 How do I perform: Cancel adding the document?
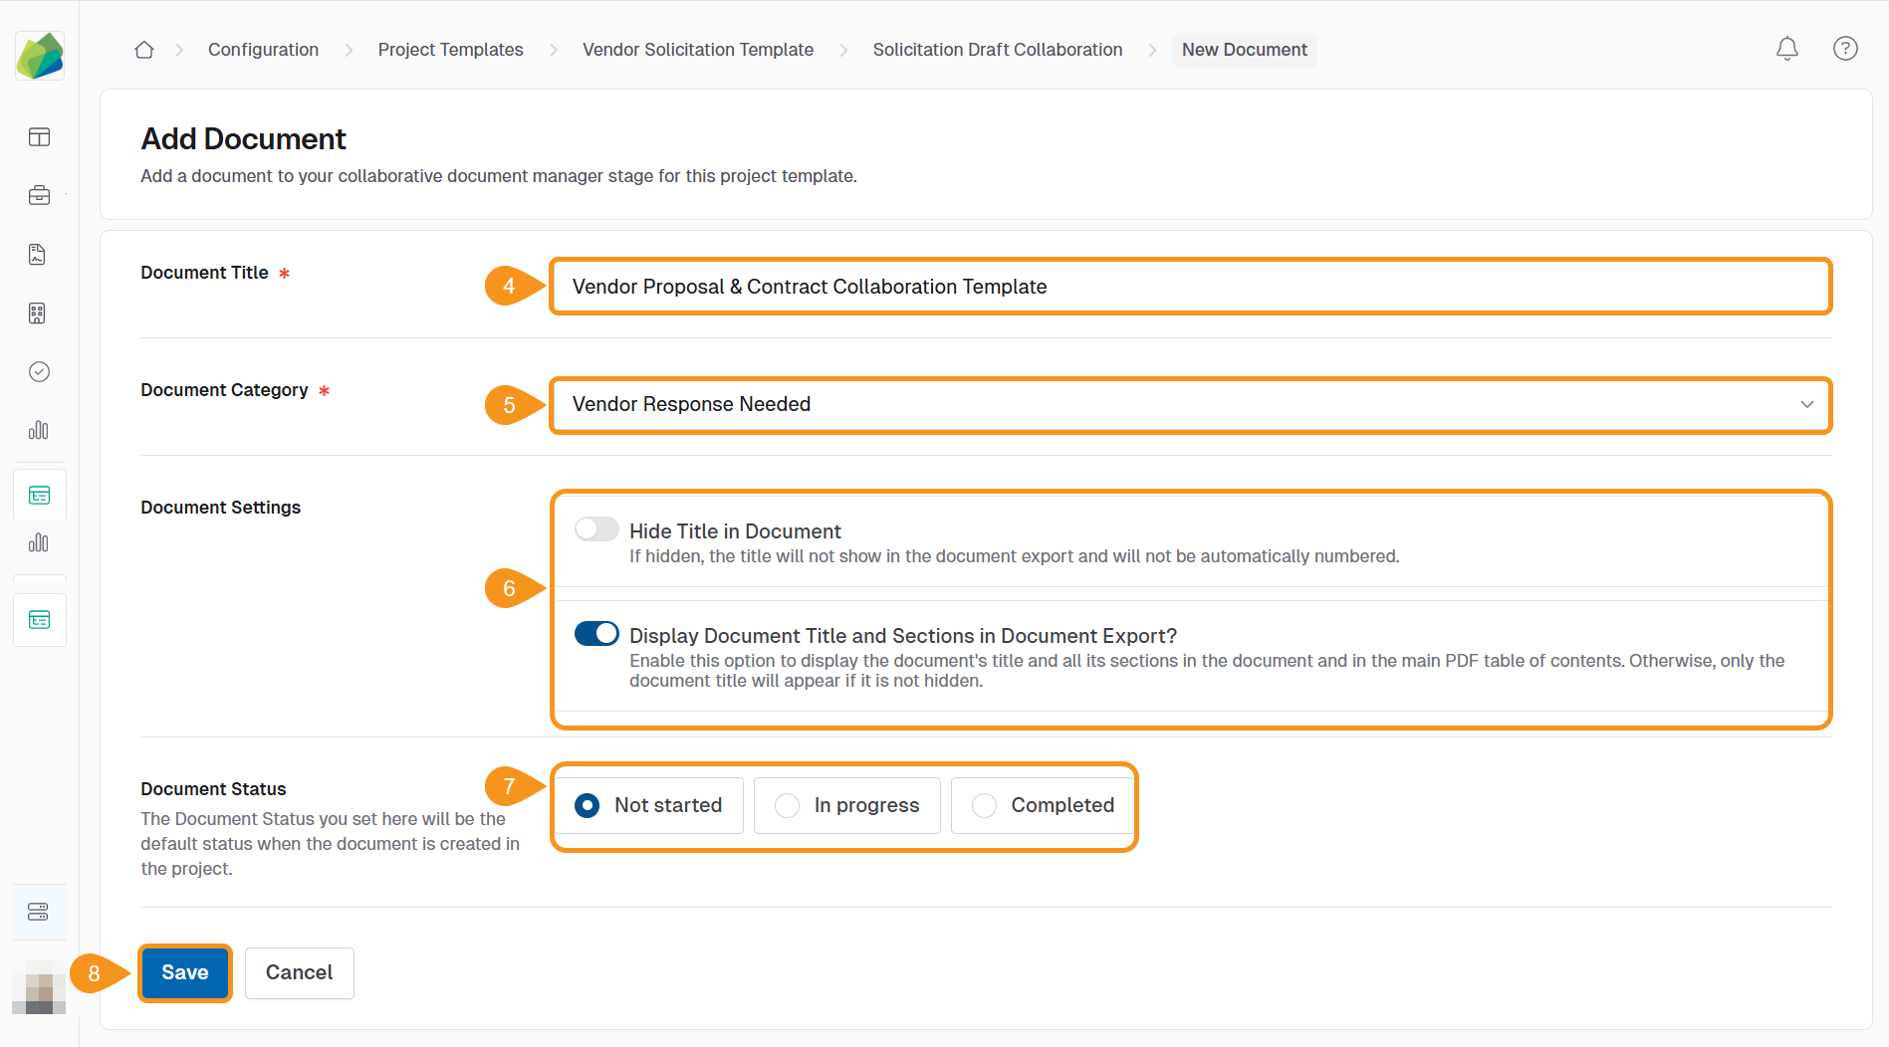point(299,972)
